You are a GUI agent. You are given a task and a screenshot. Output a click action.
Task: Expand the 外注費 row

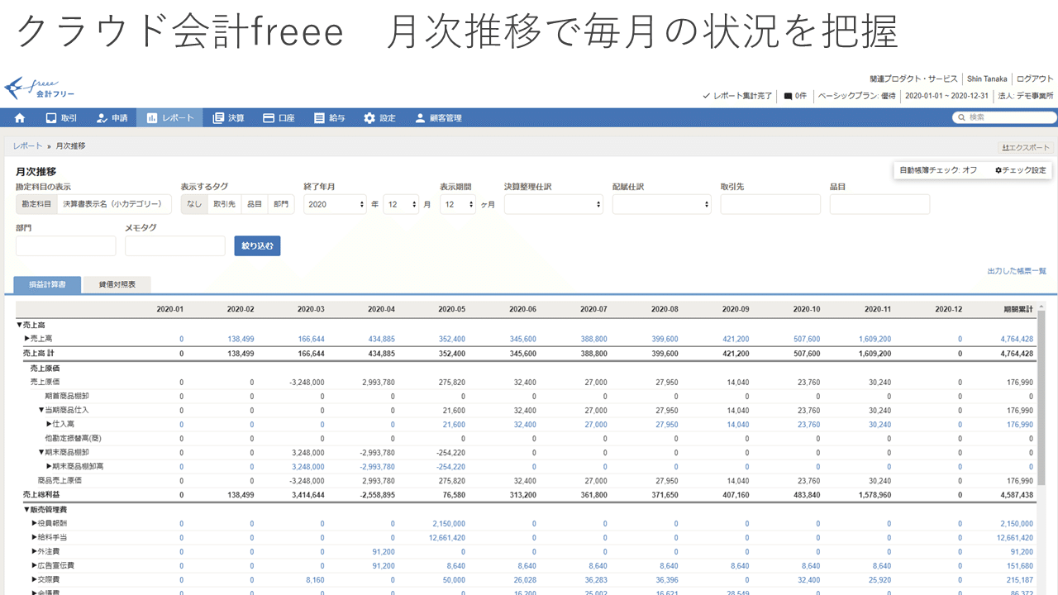[x=45, y=551]
